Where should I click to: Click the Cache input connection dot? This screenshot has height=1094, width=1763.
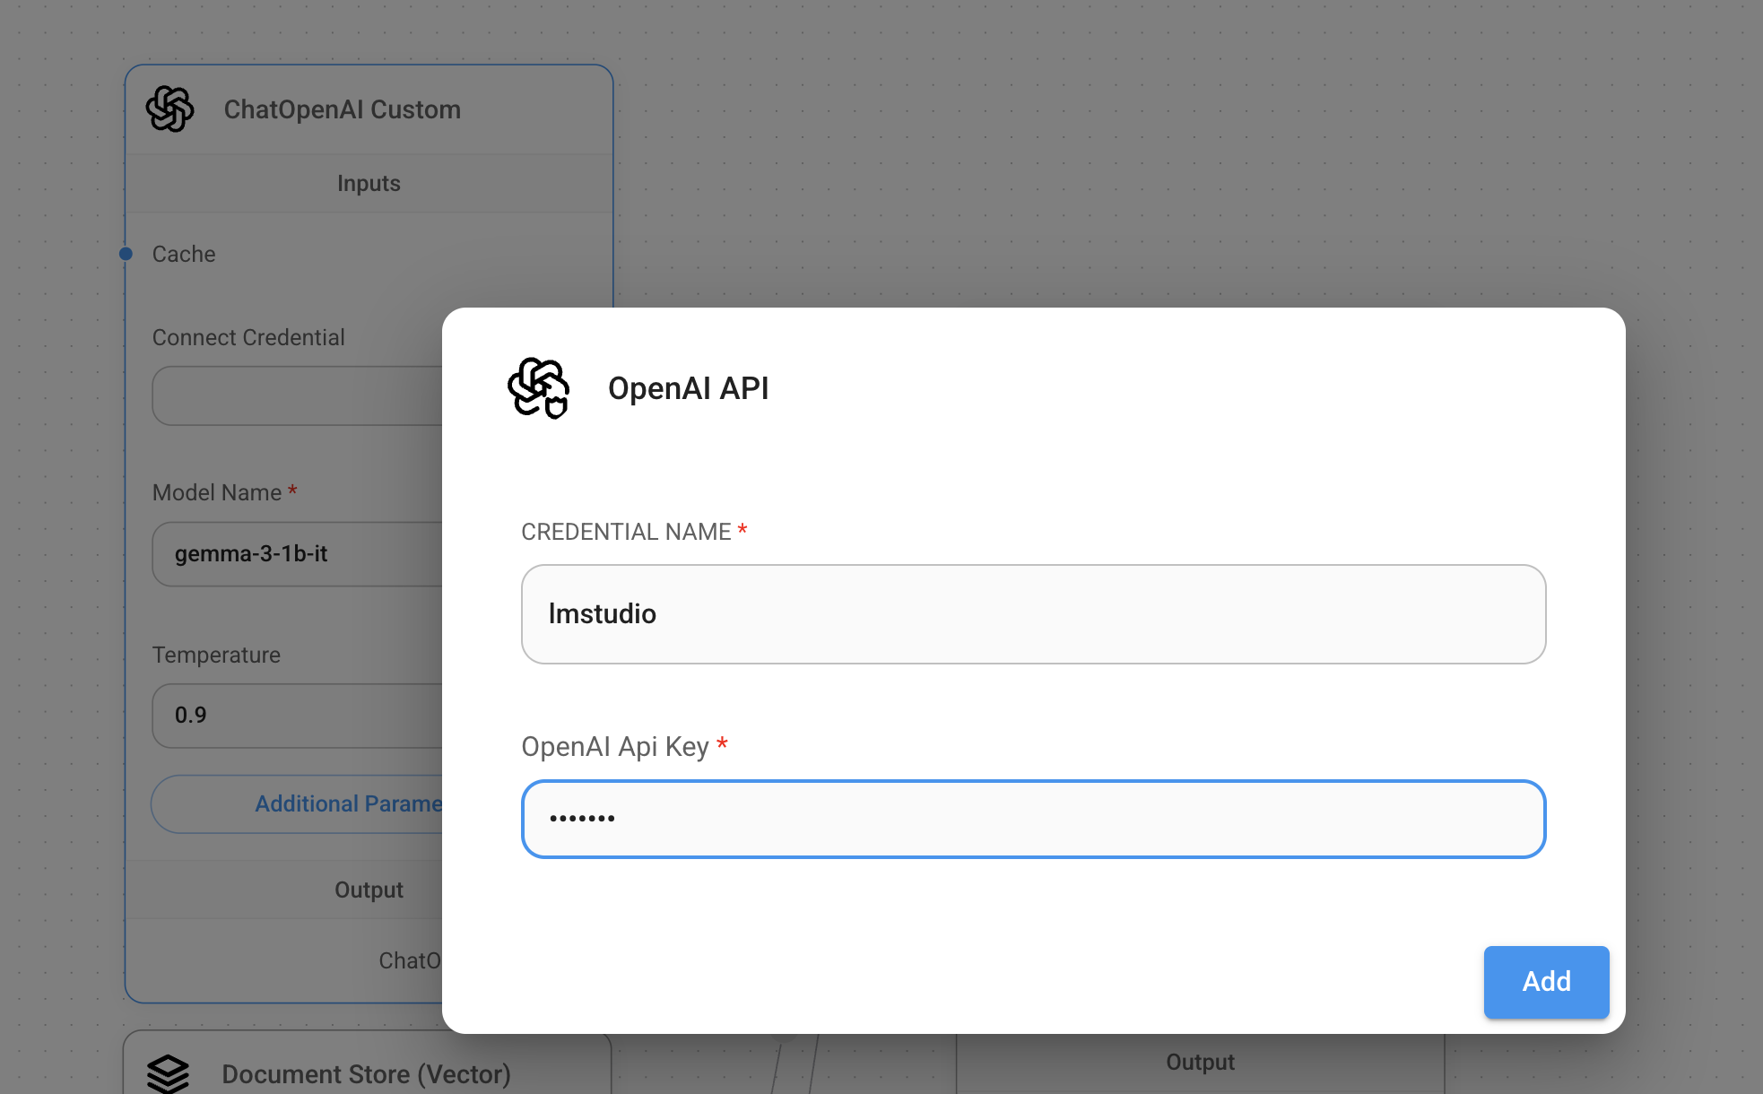click(126, 254)
